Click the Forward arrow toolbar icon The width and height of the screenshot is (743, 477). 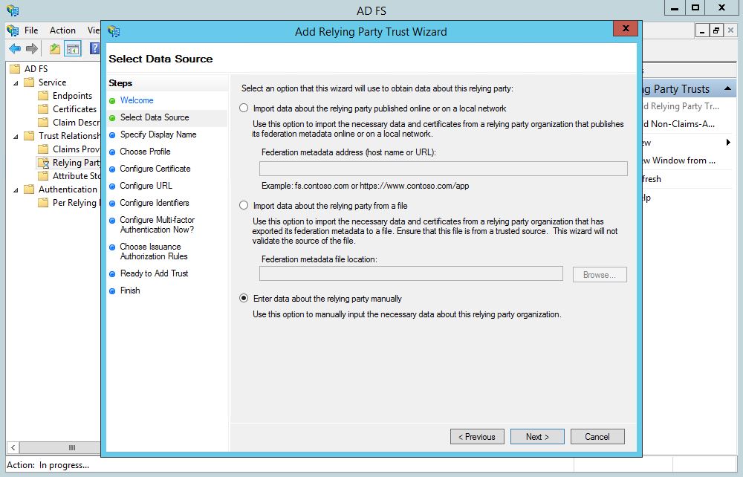[31, 49]
